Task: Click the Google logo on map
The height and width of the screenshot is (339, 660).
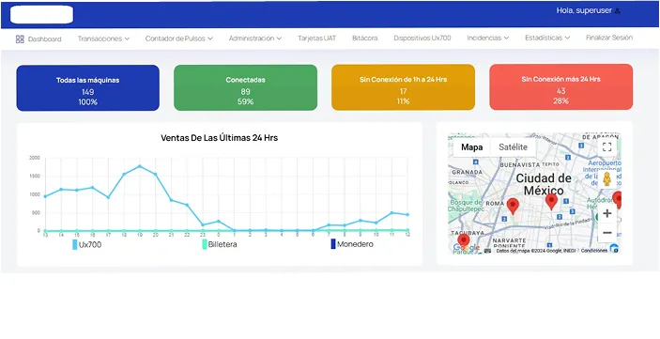Action: pyautogui.click(x=466, y=248)
